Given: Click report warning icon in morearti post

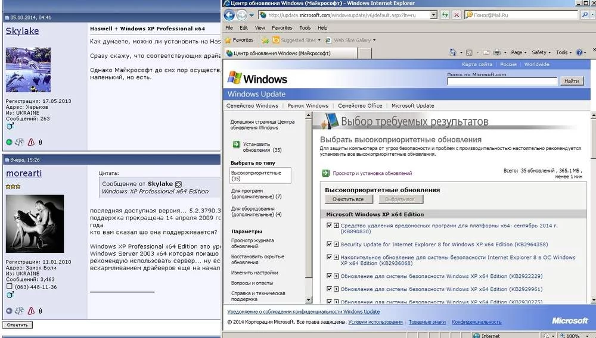Looking at the screenshot, I should (31, 311).
